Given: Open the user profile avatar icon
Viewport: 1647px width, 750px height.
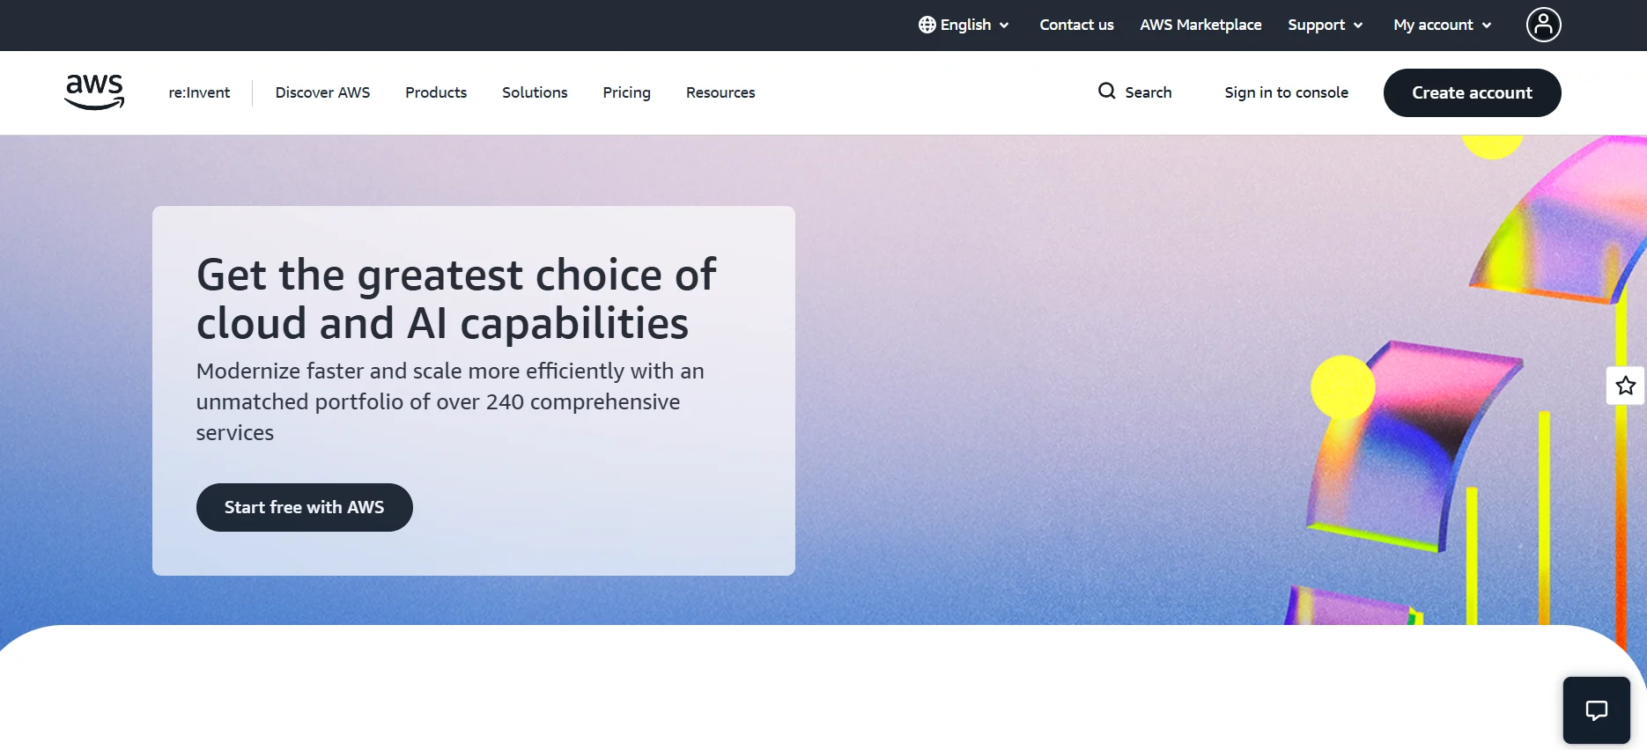Looking at the screenshot, I should point(1543,25).
